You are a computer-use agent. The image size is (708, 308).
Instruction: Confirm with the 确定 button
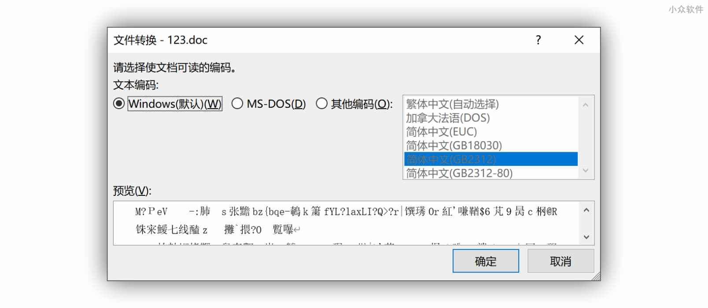(x=486, y=261)
